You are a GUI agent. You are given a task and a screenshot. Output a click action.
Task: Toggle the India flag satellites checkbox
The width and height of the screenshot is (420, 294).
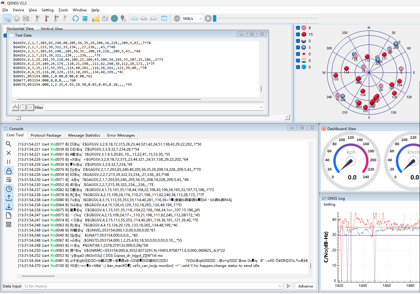coord(298,60)
